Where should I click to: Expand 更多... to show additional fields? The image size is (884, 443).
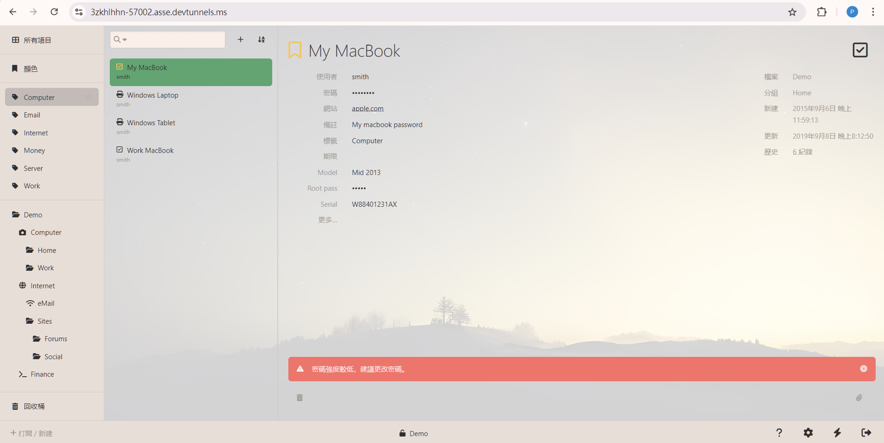point(327,219)
